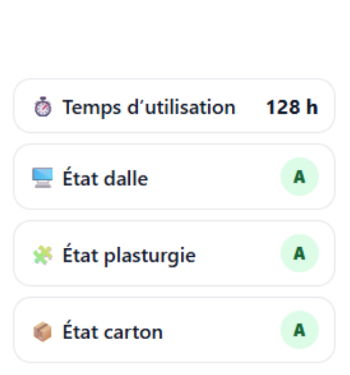The height and width of the screenshot is (375, 350).
Task: Select the État dalle label text
Action: pyautogui.click(x=105, y=178)
